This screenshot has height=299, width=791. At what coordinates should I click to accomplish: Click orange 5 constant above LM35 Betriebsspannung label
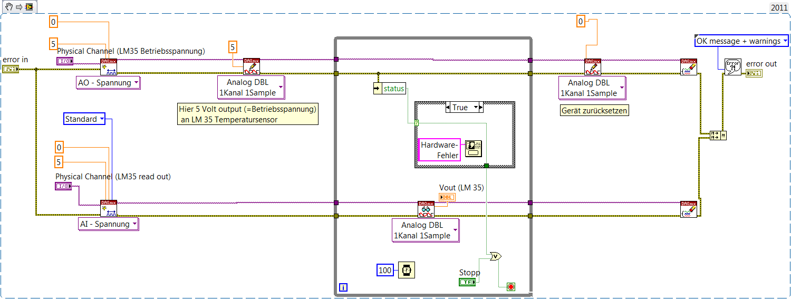pos(53,44)
